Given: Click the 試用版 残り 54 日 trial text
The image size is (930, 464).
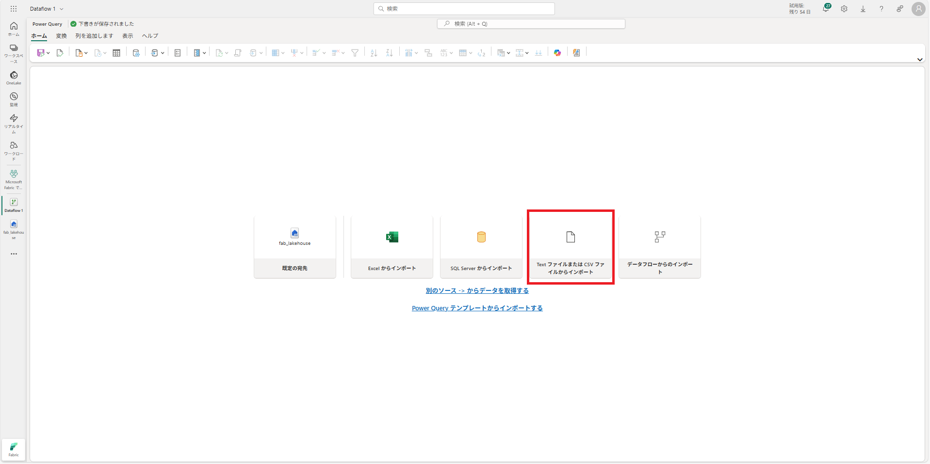Looking at the screenshot, I should click(799, 9).
